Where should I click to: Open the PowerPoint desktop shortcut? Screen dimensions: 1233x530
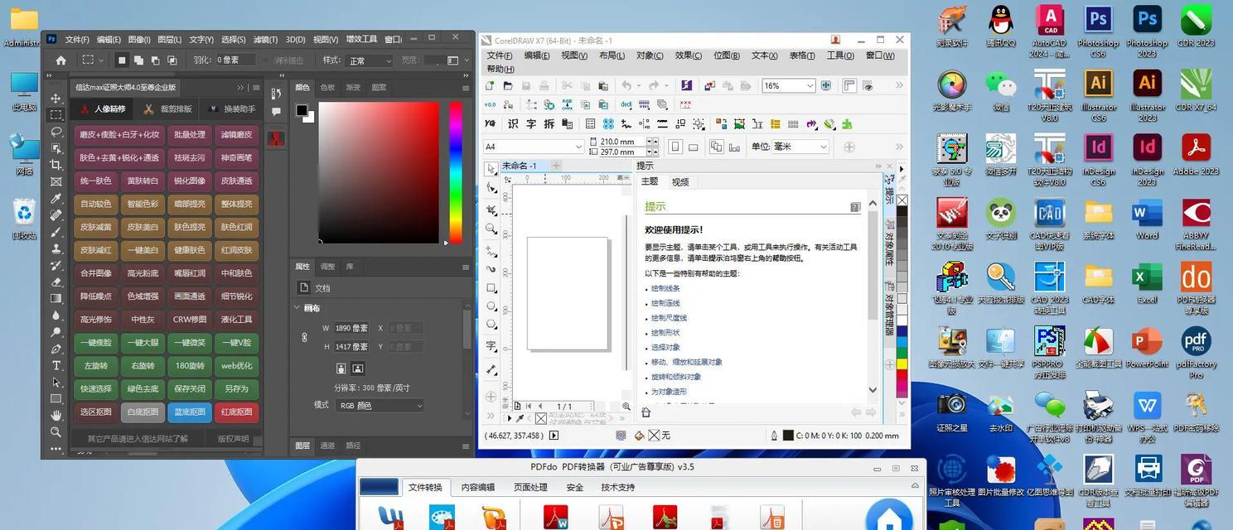1147,348
